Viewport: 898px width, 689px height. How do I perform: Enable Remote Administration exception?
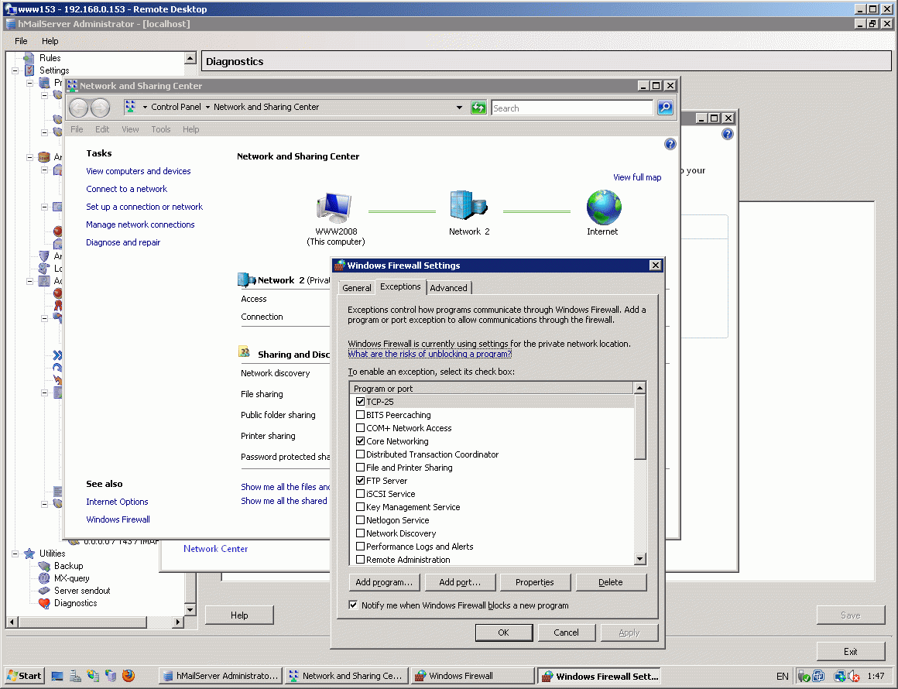[x=360, y=560]
